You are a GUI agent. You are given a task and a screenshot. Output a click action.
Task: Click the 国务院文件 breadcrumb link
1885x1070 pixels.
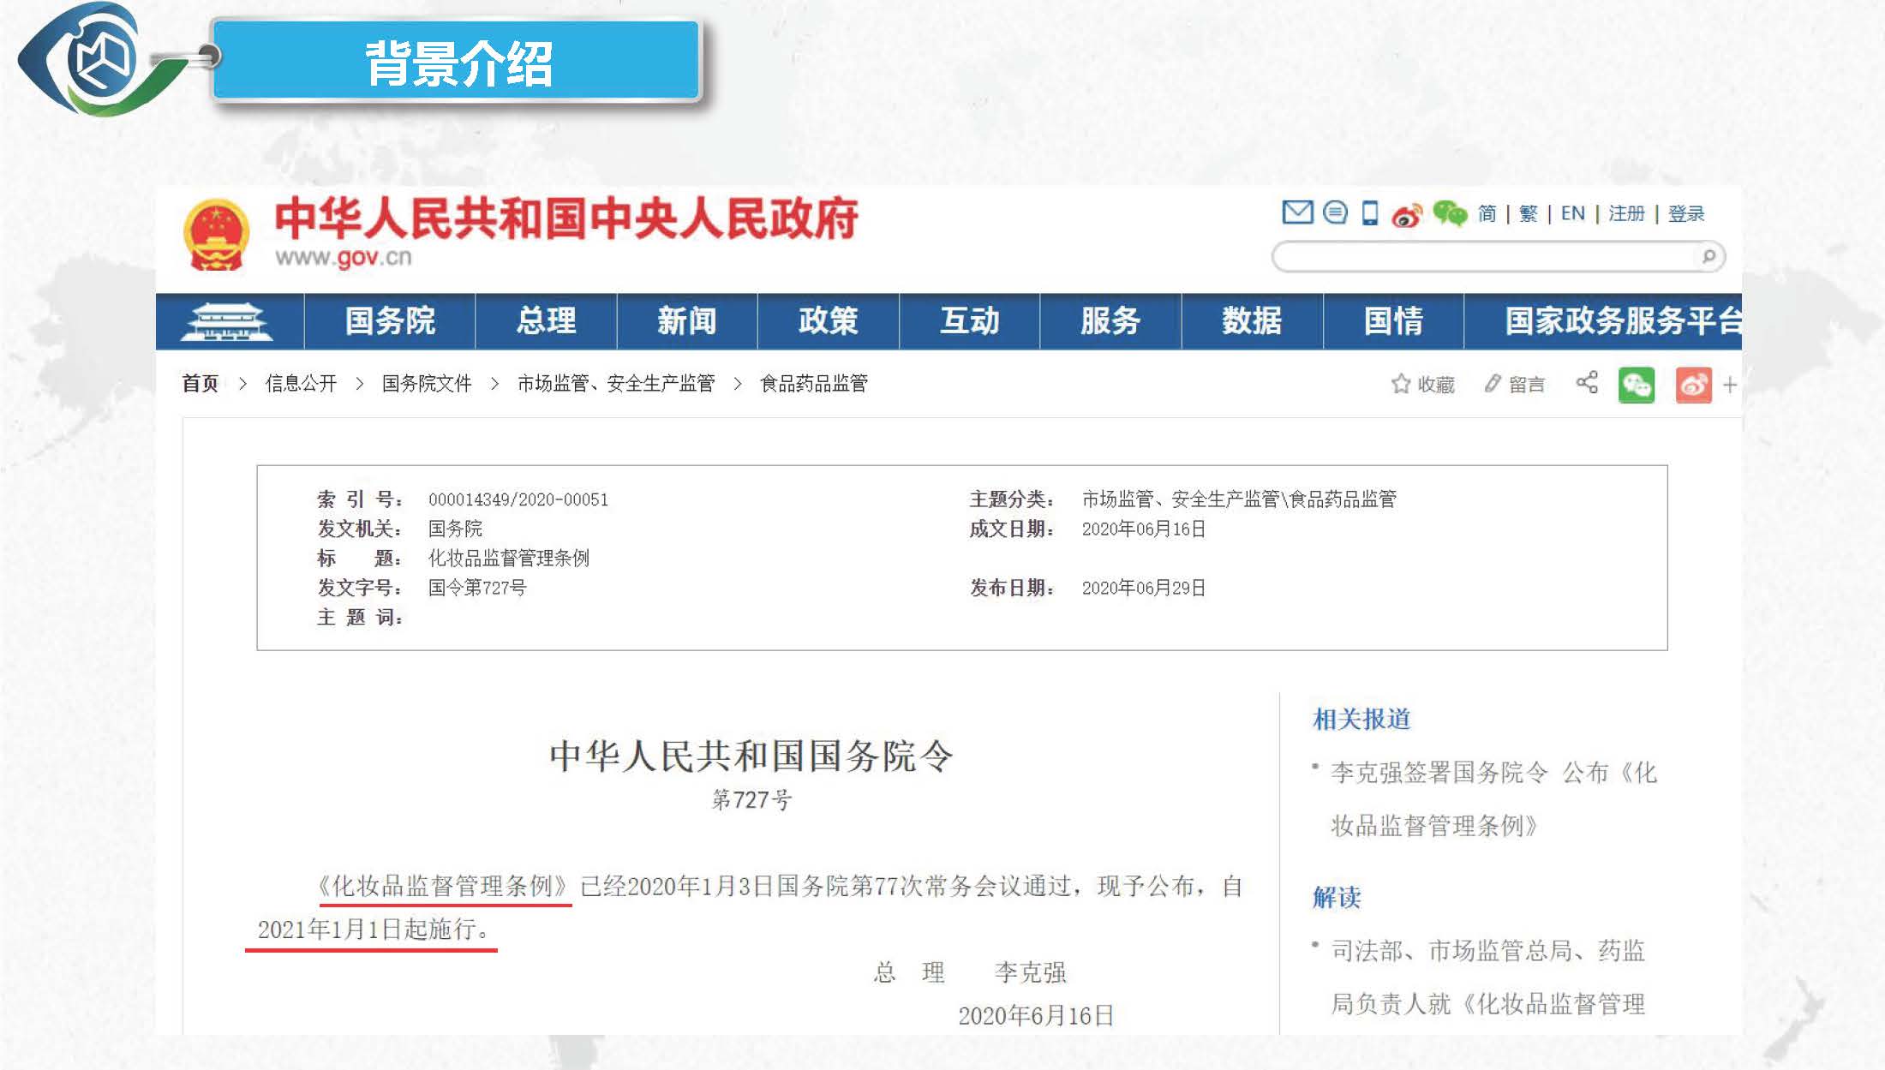427,383
